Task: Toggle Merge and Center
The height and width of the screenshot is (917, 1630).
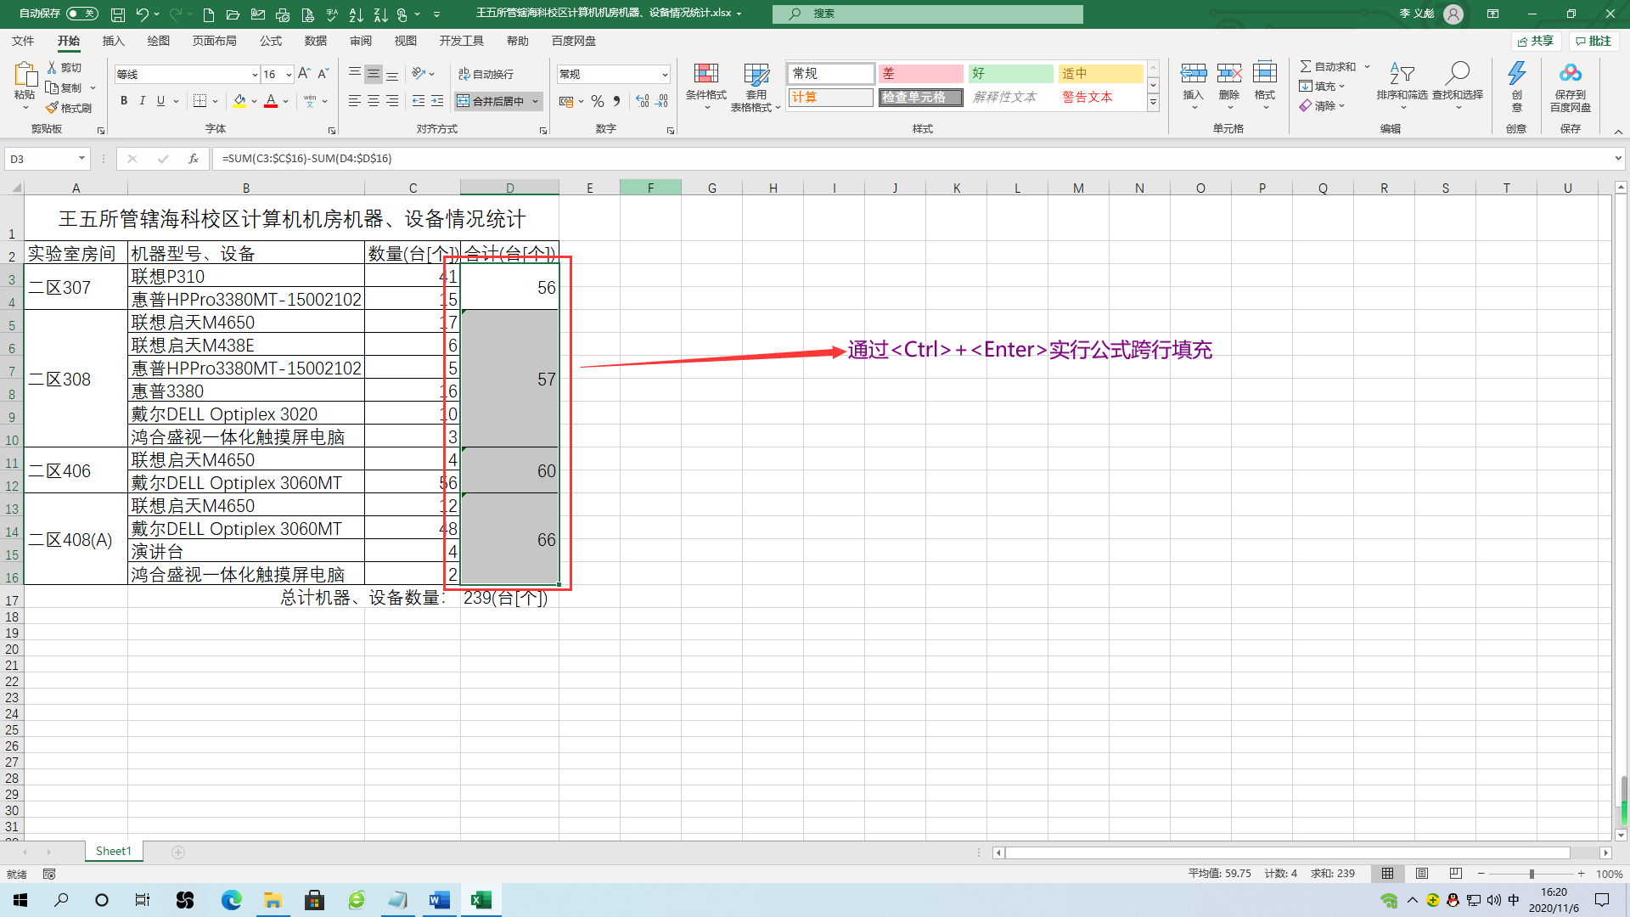Action: (x=492, y=101)
